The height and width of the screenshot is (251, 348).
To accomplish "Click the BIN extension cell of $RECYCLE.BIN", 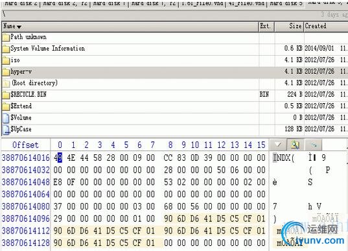I will 264,95.
